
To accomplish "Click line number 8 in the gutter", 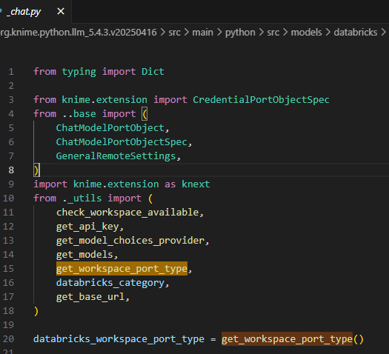I will coord(11,170).
